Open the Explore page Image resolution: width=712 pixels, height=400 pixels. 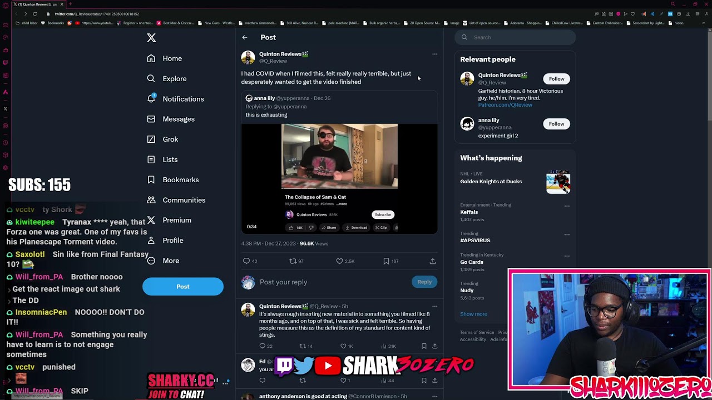[167, 78]
